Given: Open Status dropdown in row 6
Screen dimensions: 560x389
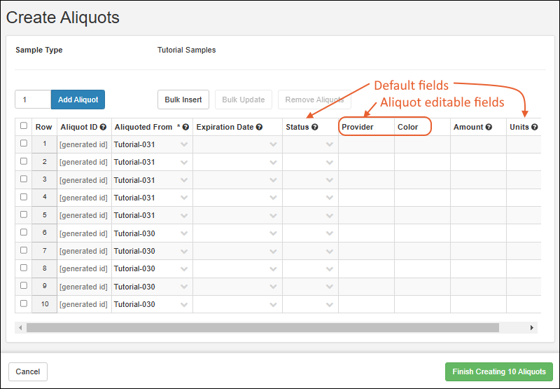Looking at the screenshot, I should 330,233.
